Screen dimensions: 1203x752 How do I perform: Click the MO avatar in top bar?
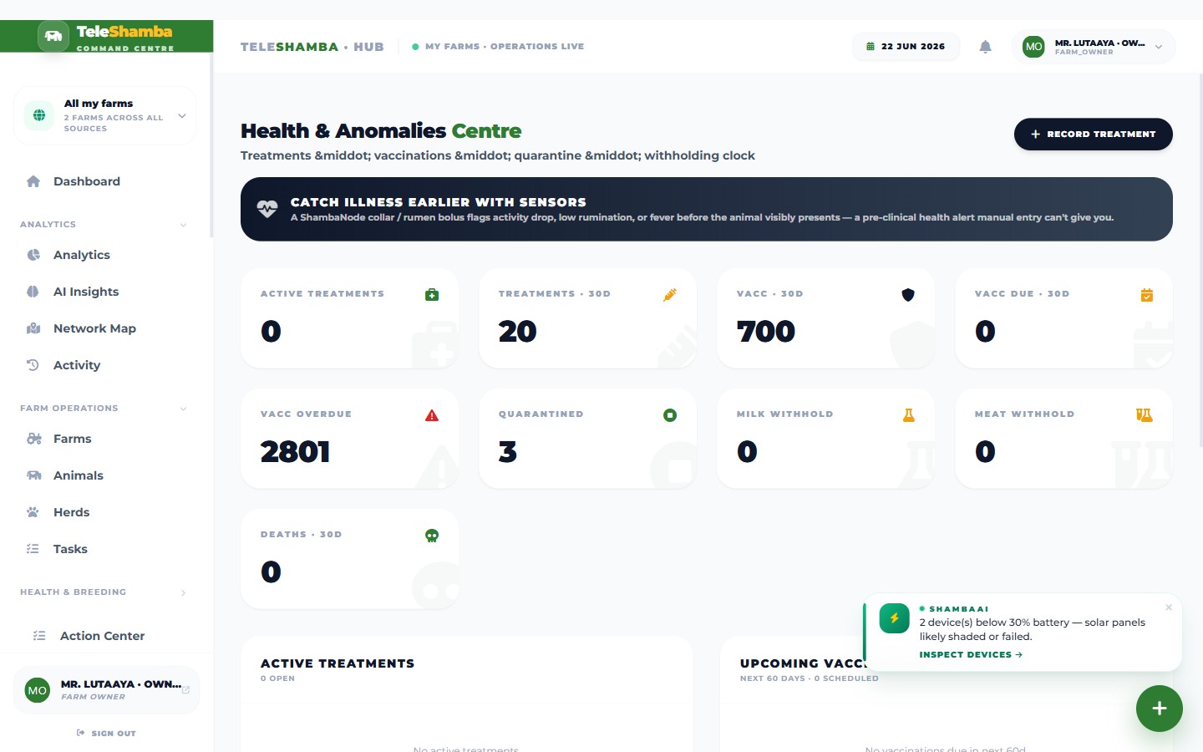[x=1033, y=47]
